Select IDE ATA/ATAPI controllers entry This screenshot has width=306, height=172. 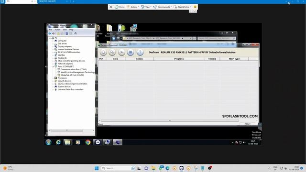[x=69, y=52]
